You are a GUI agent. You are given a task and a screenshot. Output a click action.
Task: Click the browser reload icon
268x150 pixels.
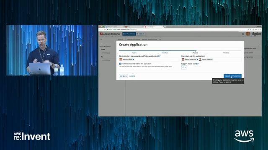(105, 30)
